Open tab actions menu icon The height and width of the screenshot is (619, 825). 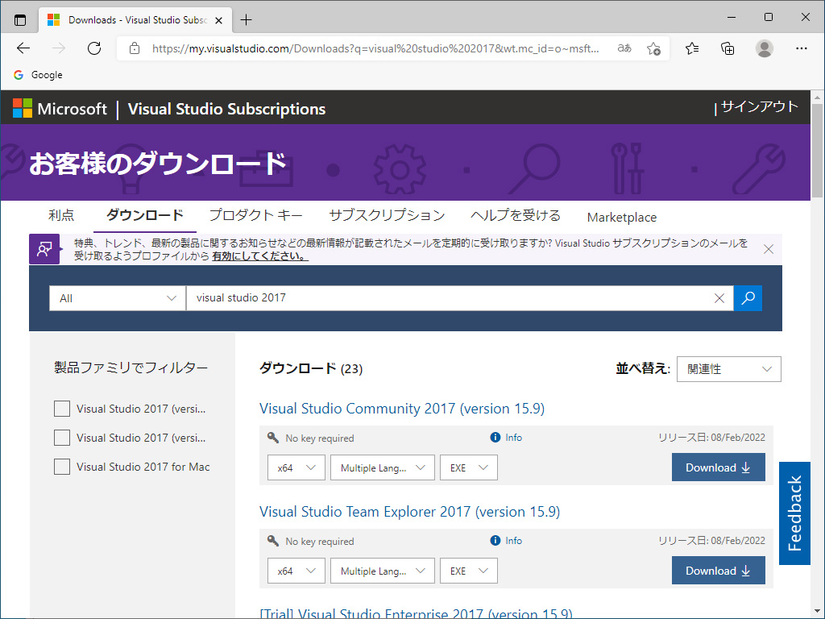pos(20,20)
